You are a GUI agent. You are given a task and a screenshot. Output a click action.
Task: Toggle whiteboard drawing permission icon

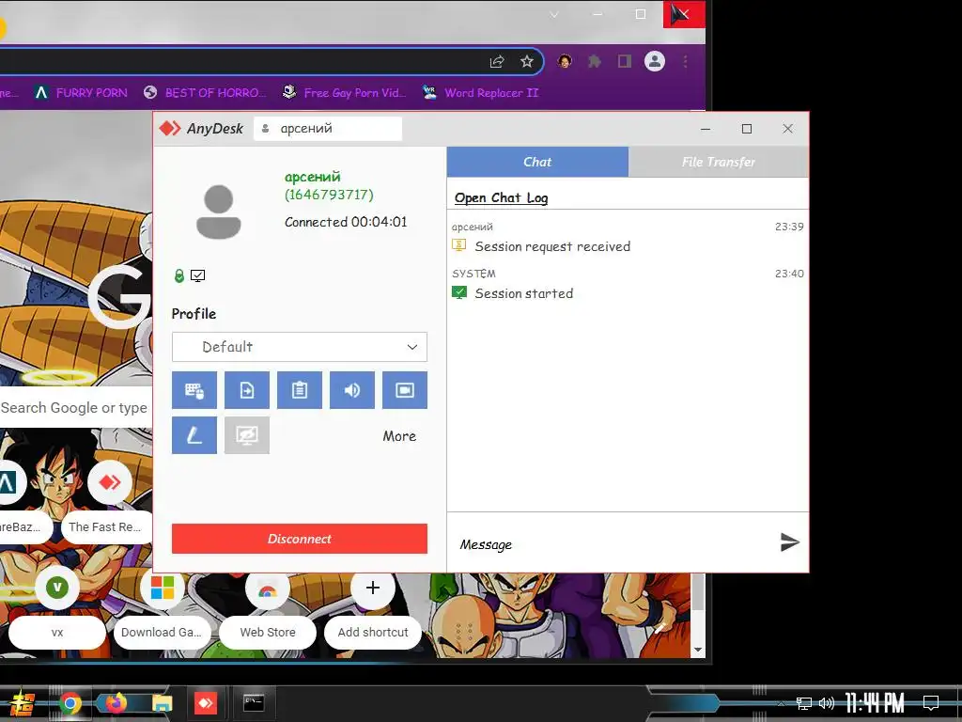click(194, 435)
